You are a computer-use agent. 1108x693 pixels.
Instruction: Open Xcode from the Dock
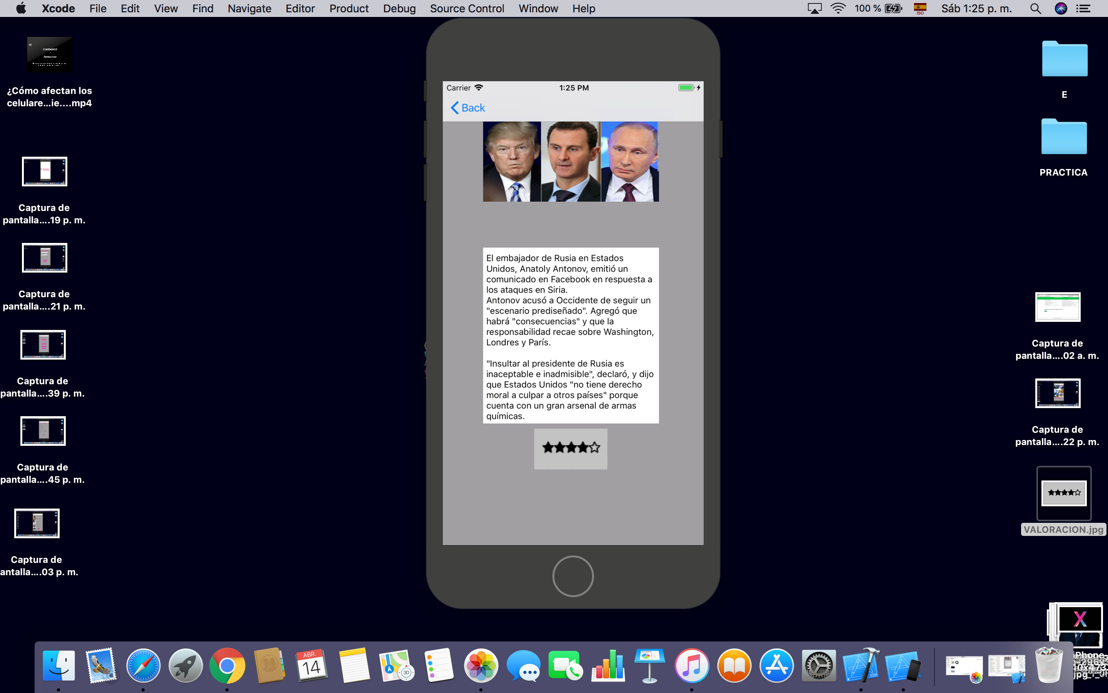(860, 665)
